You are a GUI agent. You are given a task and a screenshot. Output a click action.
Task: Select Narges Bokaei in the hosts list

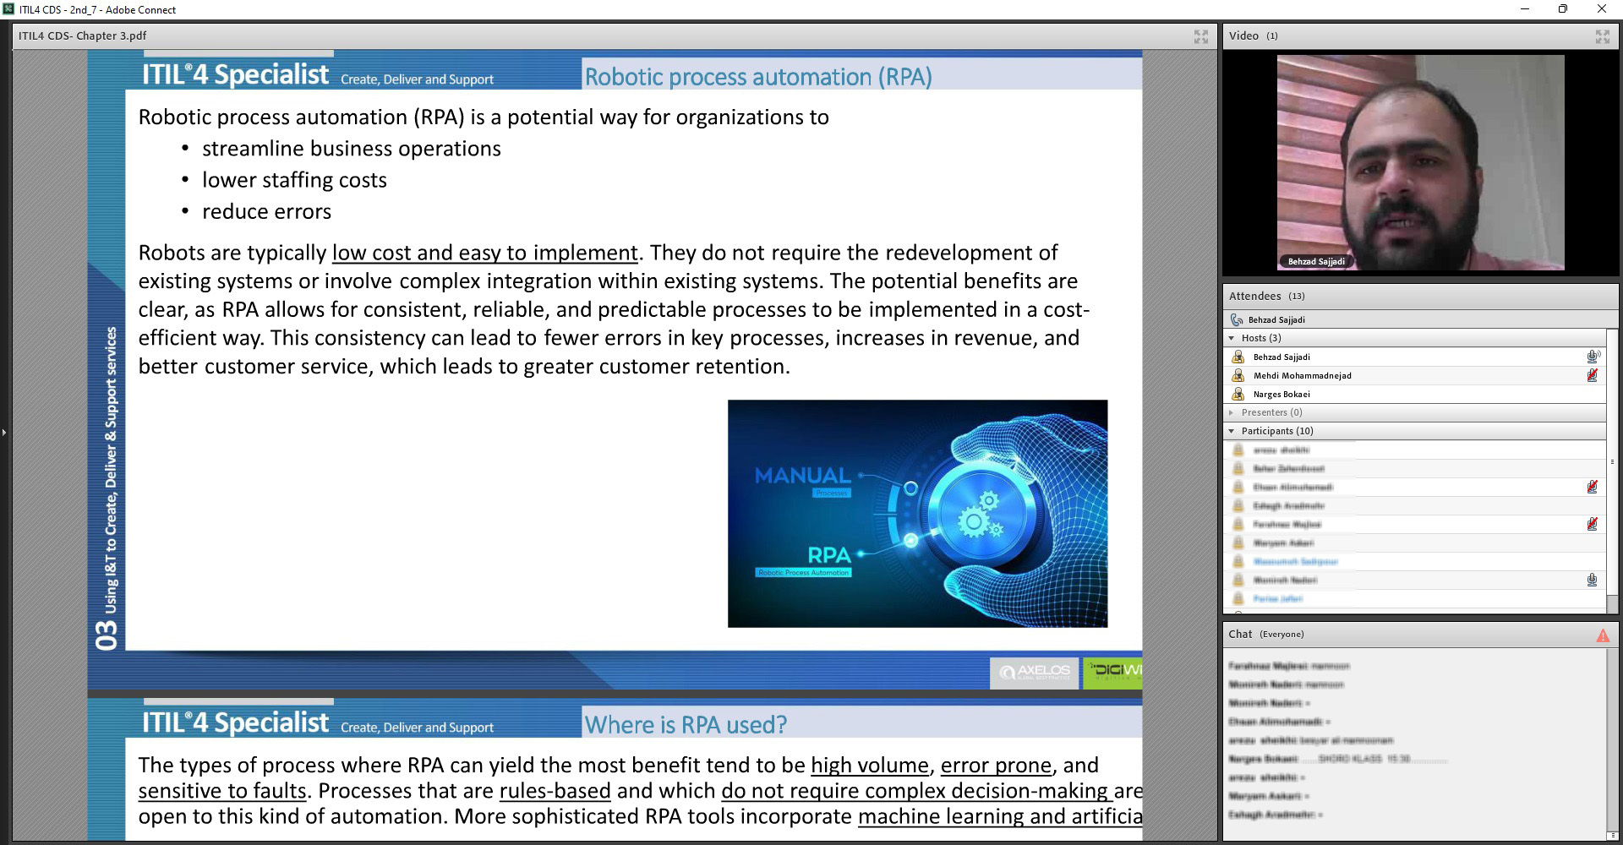[x=1281, y=394]
